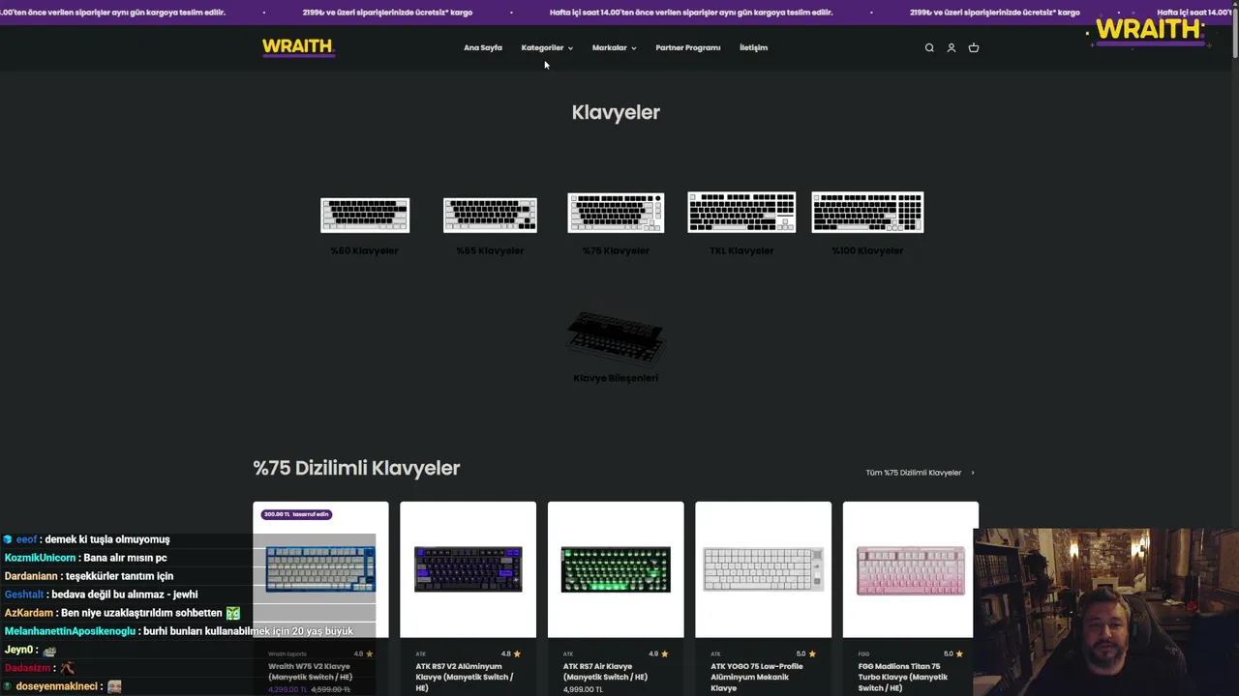The image size is (1239, 696).
Task: Click the yellow WRAITH logo in the navigation bar
Action: pyautogui.click(x=298, y=47)
